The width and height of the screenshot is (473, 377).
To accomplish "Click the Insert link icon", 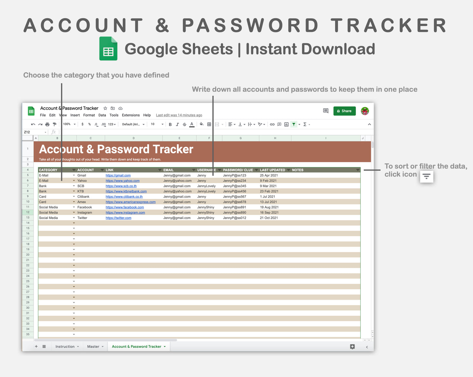I will click(x=272, y=124).
